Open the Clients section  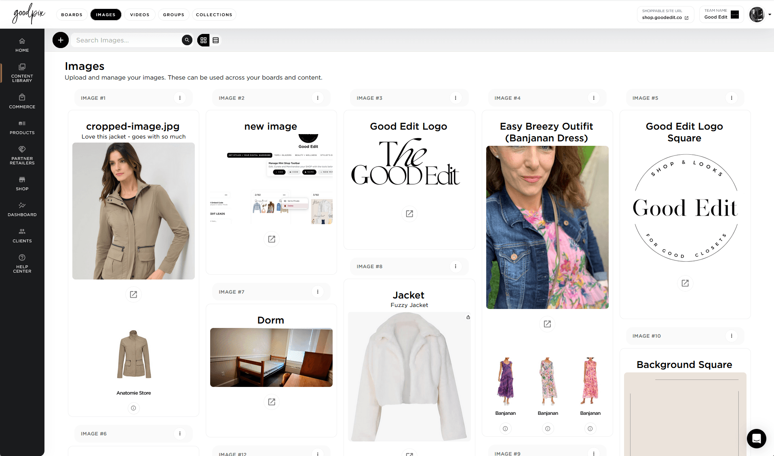22,234
